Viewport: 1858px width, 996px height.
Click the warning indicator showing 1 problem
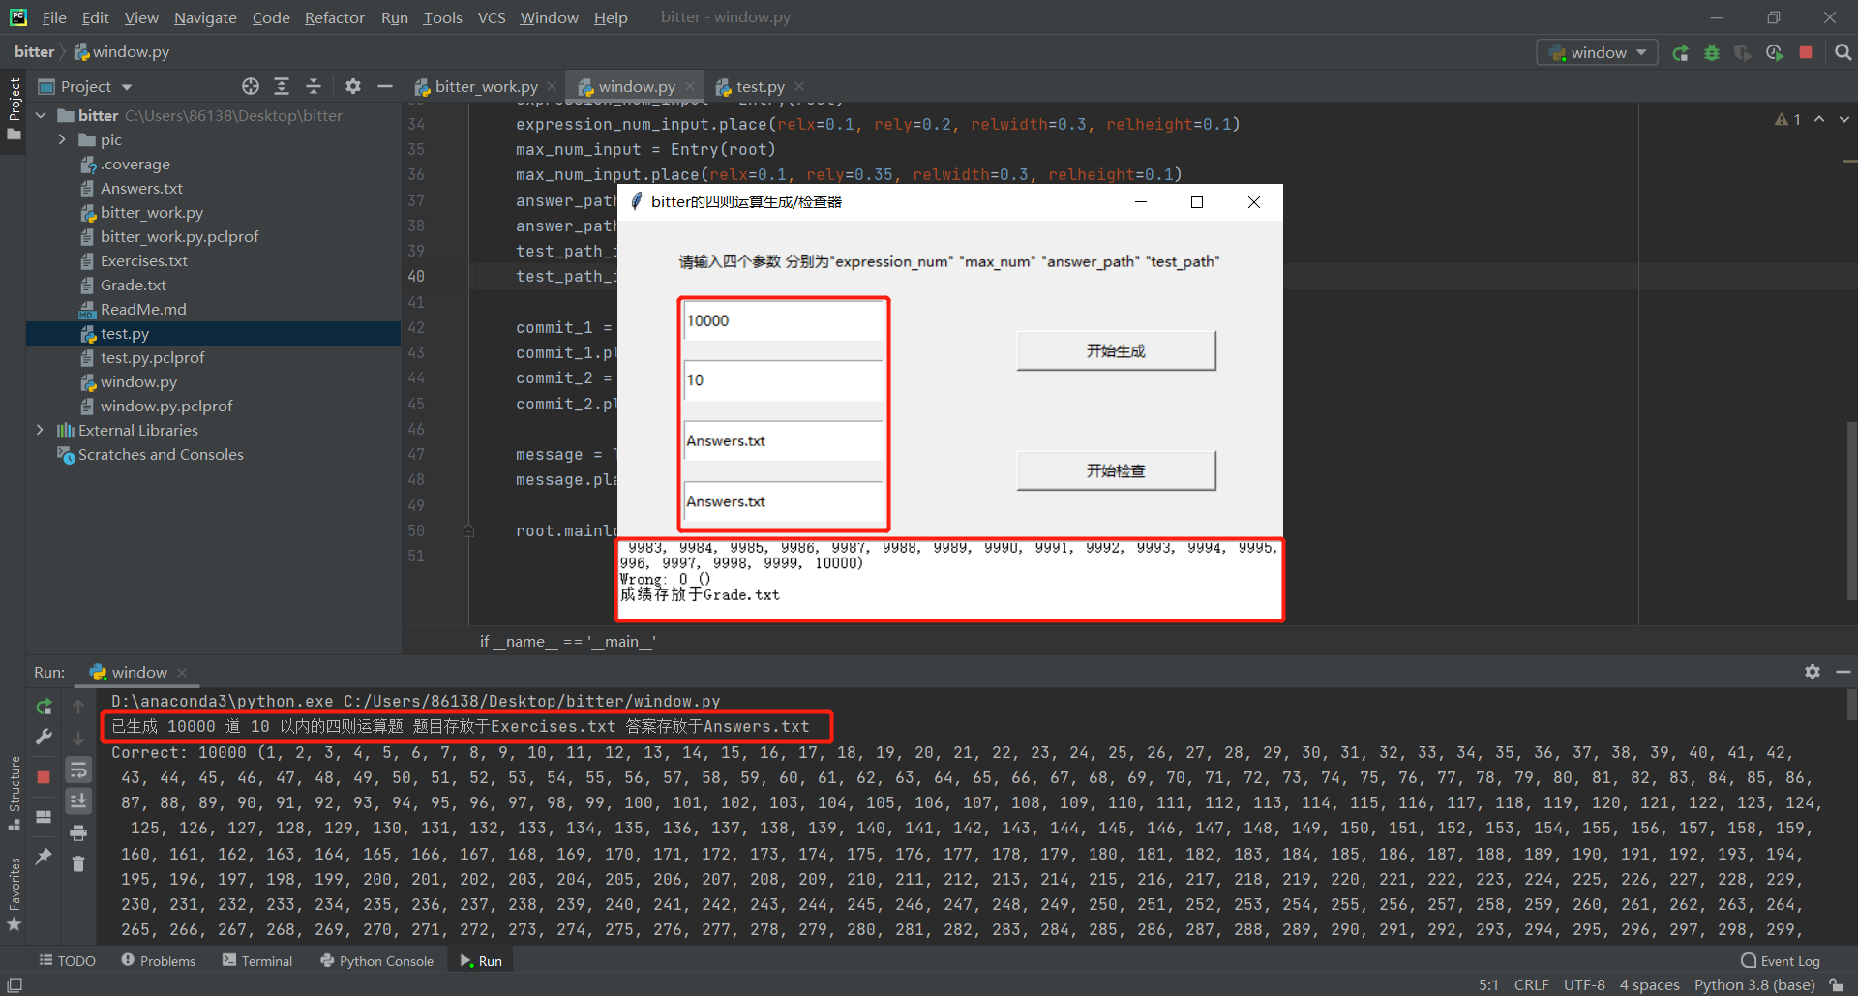click(1787, 119)
